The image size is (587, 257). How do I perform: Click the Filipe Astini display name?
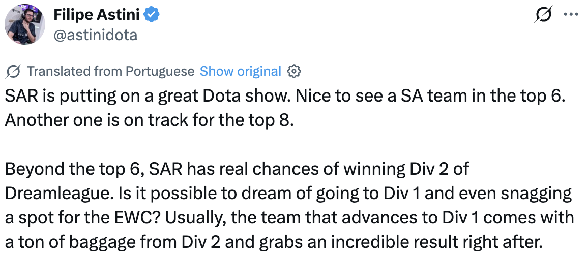[x=97, y=15]
